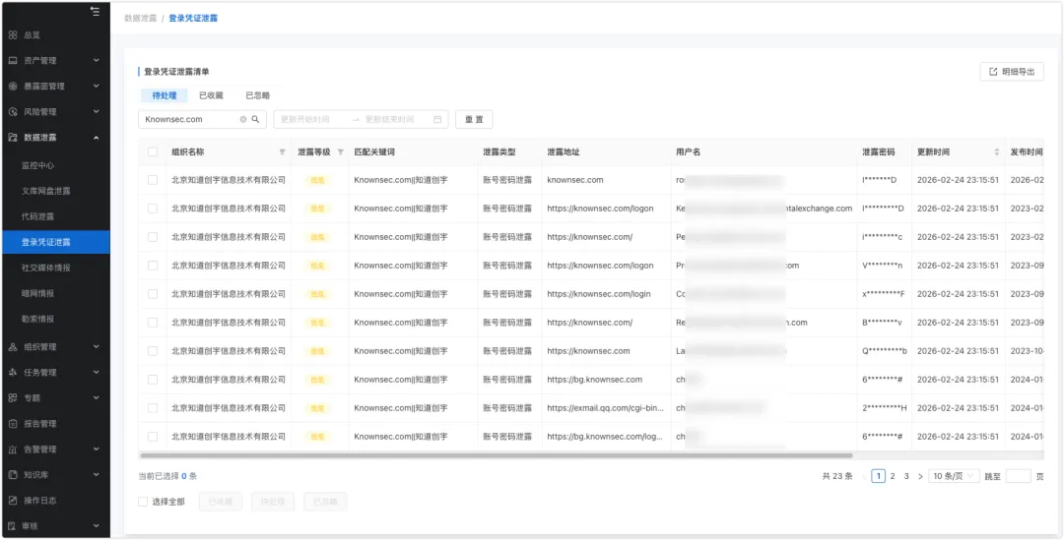
Task: Open the 10 条/页 page size dropdown
Action: [x=954, y=476]
